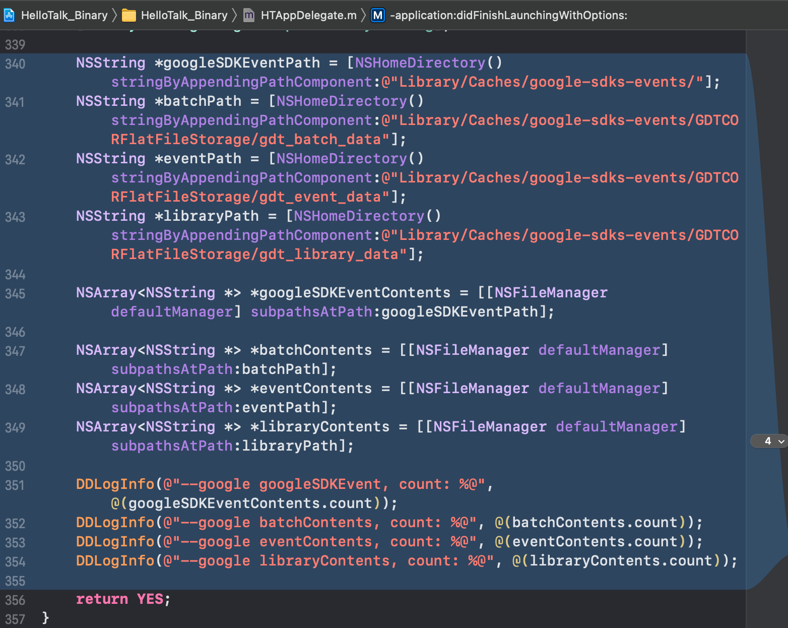Expand the change count 4 dropdown badge
The image size is (788, 628).
click(769, 441)
